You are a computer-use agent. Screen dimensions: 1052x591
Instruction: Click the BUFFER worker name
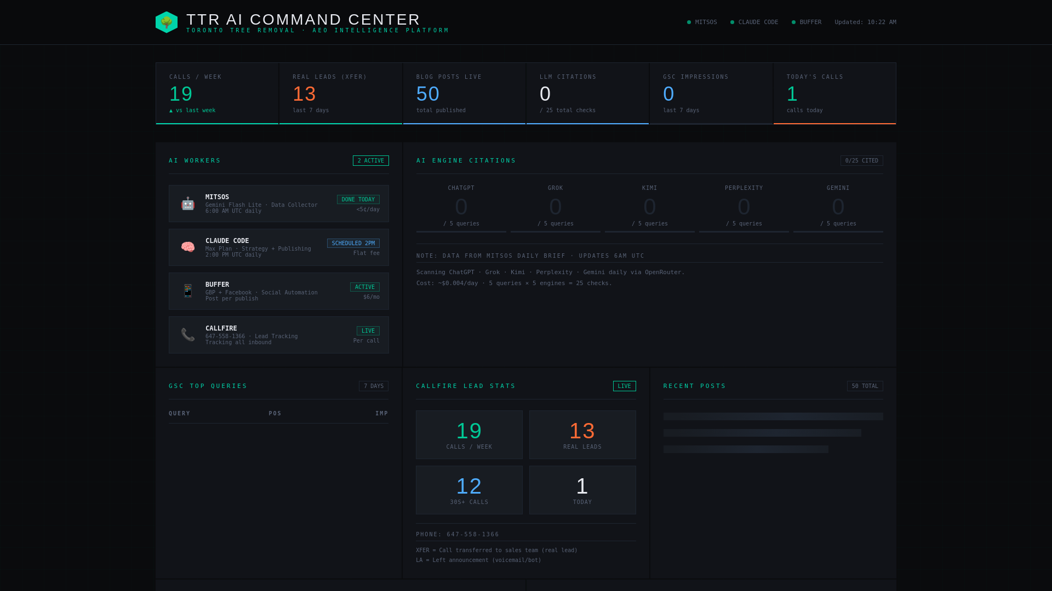pos(218,285)
